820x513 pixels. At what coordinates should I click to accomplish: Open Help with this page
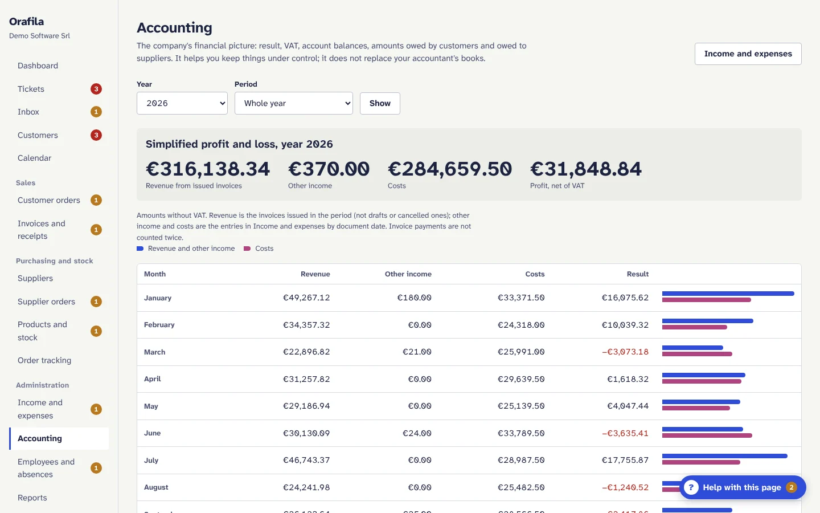click(743, 487)
